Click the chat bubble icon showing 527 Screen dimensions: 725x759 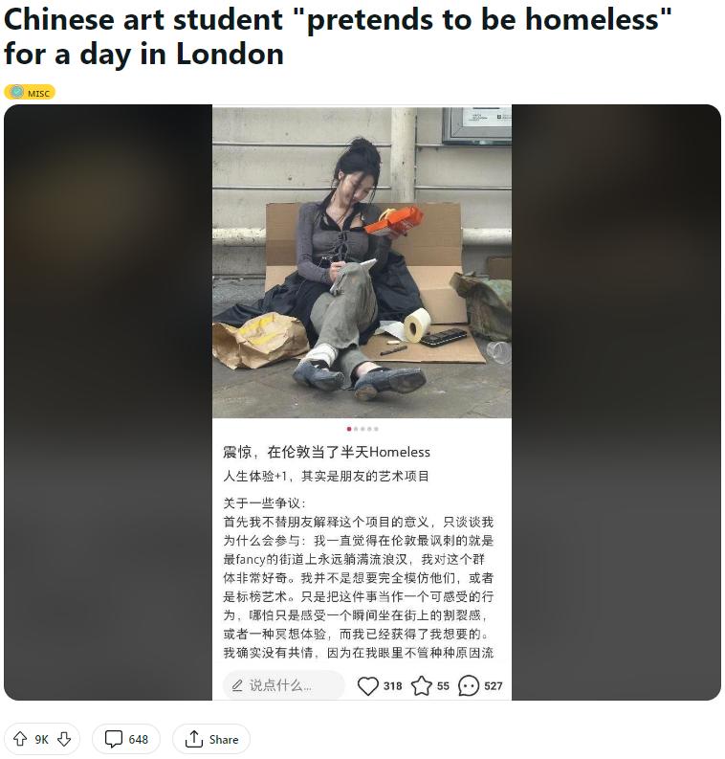click(x=468, y=685)
